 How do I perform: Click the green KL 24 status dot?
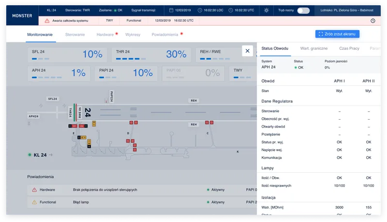(x=30, y=155)
